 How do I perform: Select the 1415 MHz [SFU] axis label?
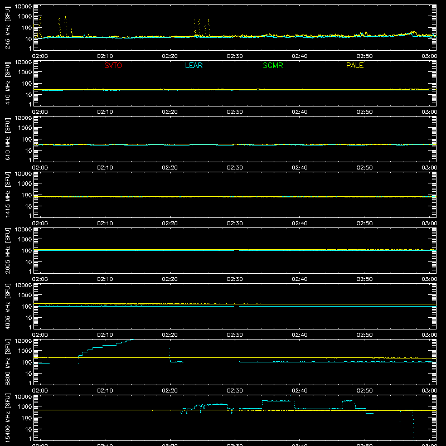[x=7, y=195]
